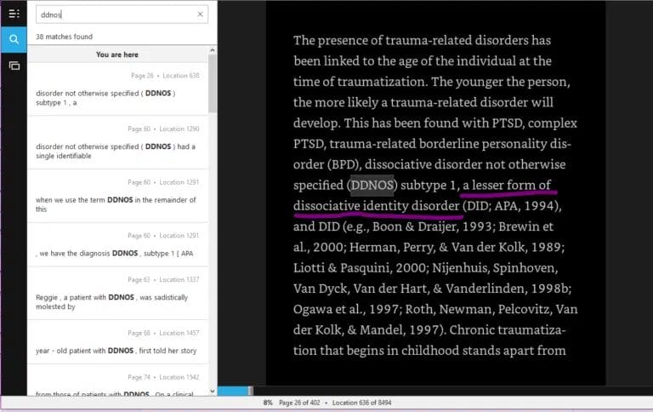Open Page 26 Location 638 search result
The image size is (653, 412).
(117, 91)
